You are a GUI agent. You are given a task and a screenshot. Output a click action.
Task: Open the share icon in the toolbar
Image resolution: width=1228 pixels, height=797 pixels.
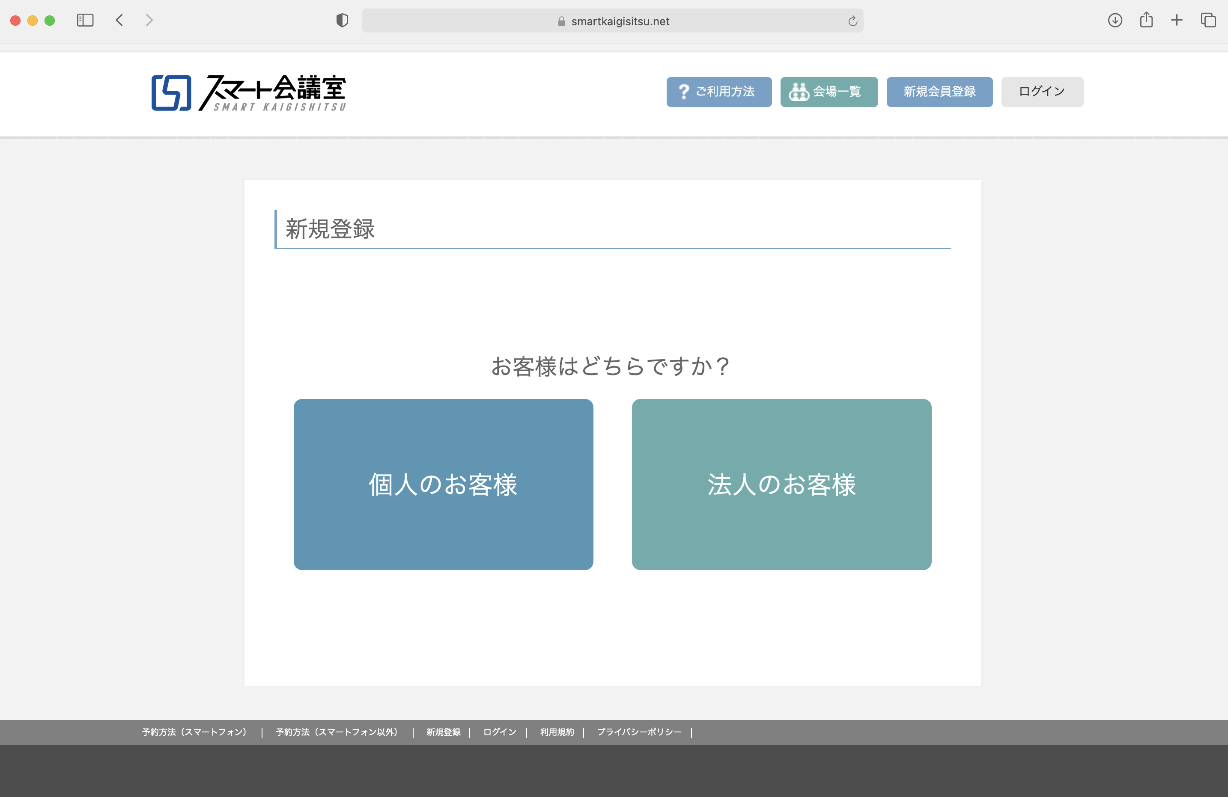[x=1146, y=20]
